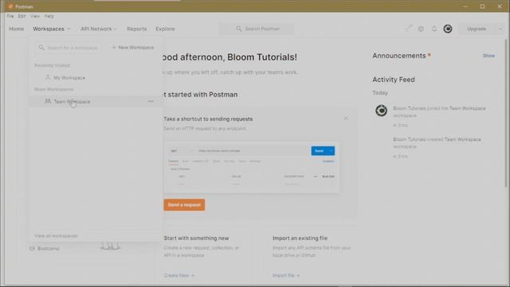This screenshot has height=287, width=510.
Task: Open the dropdown arrow next to Upgrade
Action: click(500, 29)
